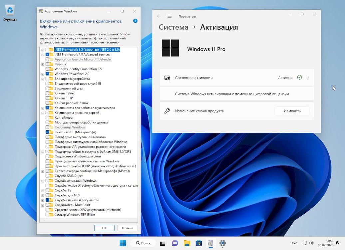Image resolution: width=345 pixels, height=250 pixels.
Task: Click the Windows Features title bar icon
Action: click(41, 11)
